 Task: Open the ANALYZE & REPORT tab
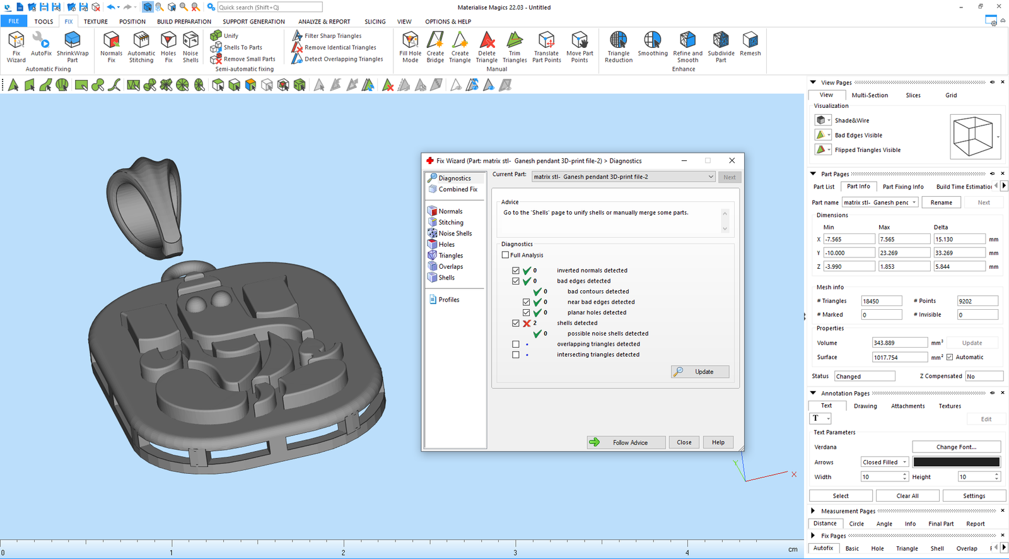click(x=324, y=21)
